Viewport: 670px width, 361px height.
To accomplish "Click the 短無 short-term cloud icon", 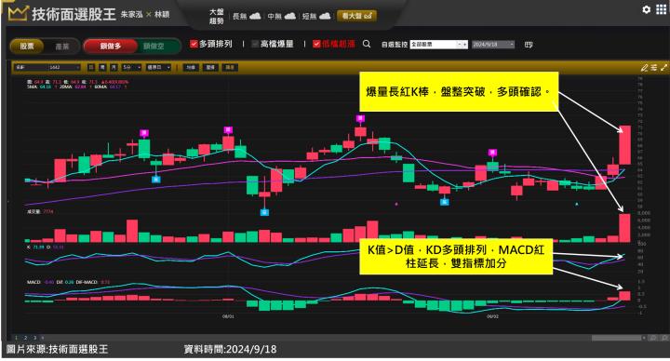I will click(325, 16).
